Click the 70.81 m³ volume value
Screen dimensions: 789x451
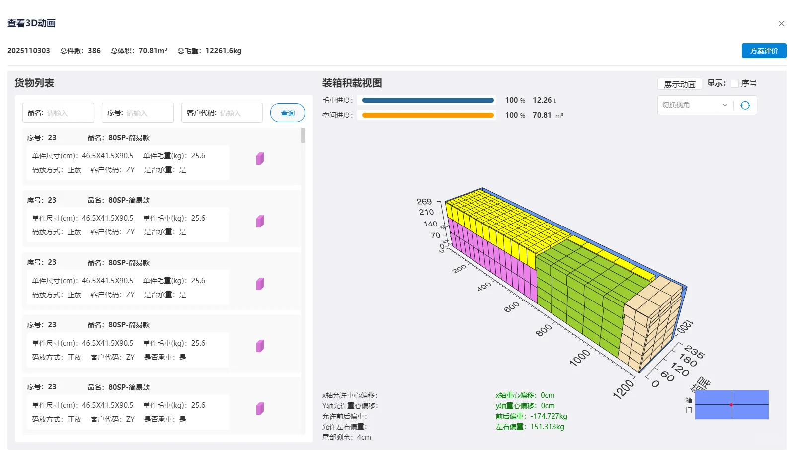coord(548,115)
